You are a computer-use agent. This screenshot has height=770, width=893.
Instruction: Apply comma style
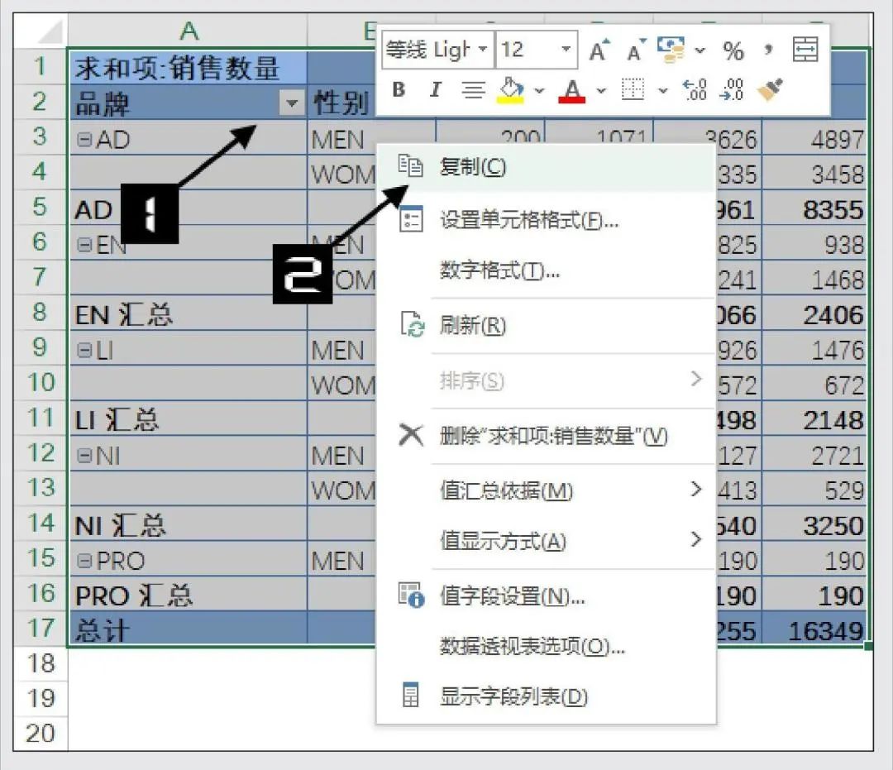click(768, 50)
